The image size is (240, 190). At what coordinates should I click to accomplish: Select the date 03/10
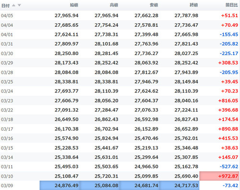pyautogui.click(x=7, y=176)
